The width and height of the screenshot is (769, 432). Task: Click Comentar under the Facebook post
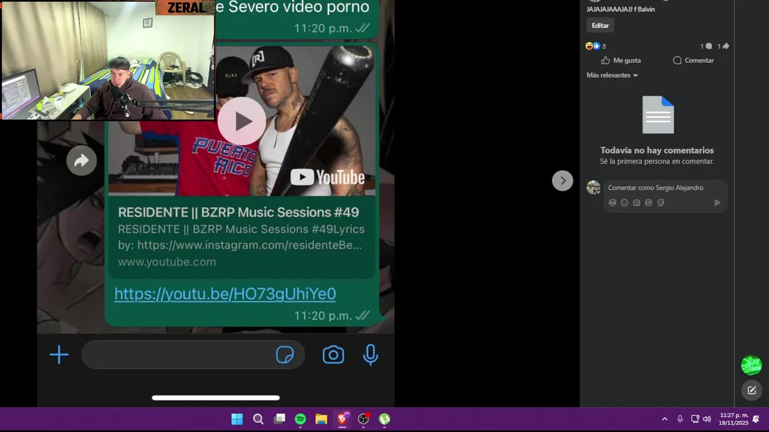point(693,61)
